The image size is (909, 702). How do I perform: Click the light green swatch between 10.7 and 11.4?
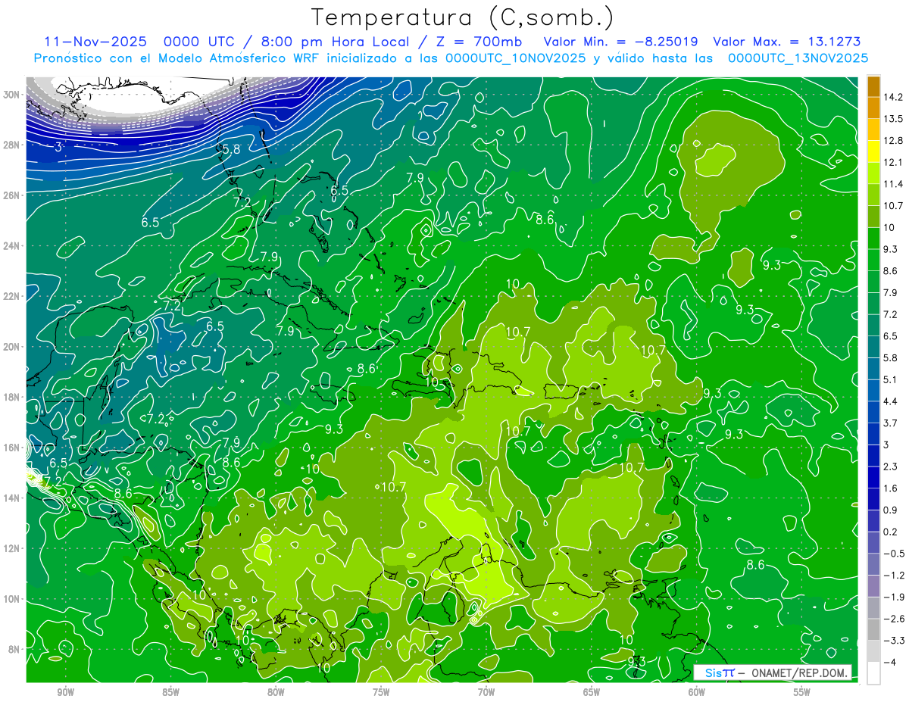(x=873, y=195)
